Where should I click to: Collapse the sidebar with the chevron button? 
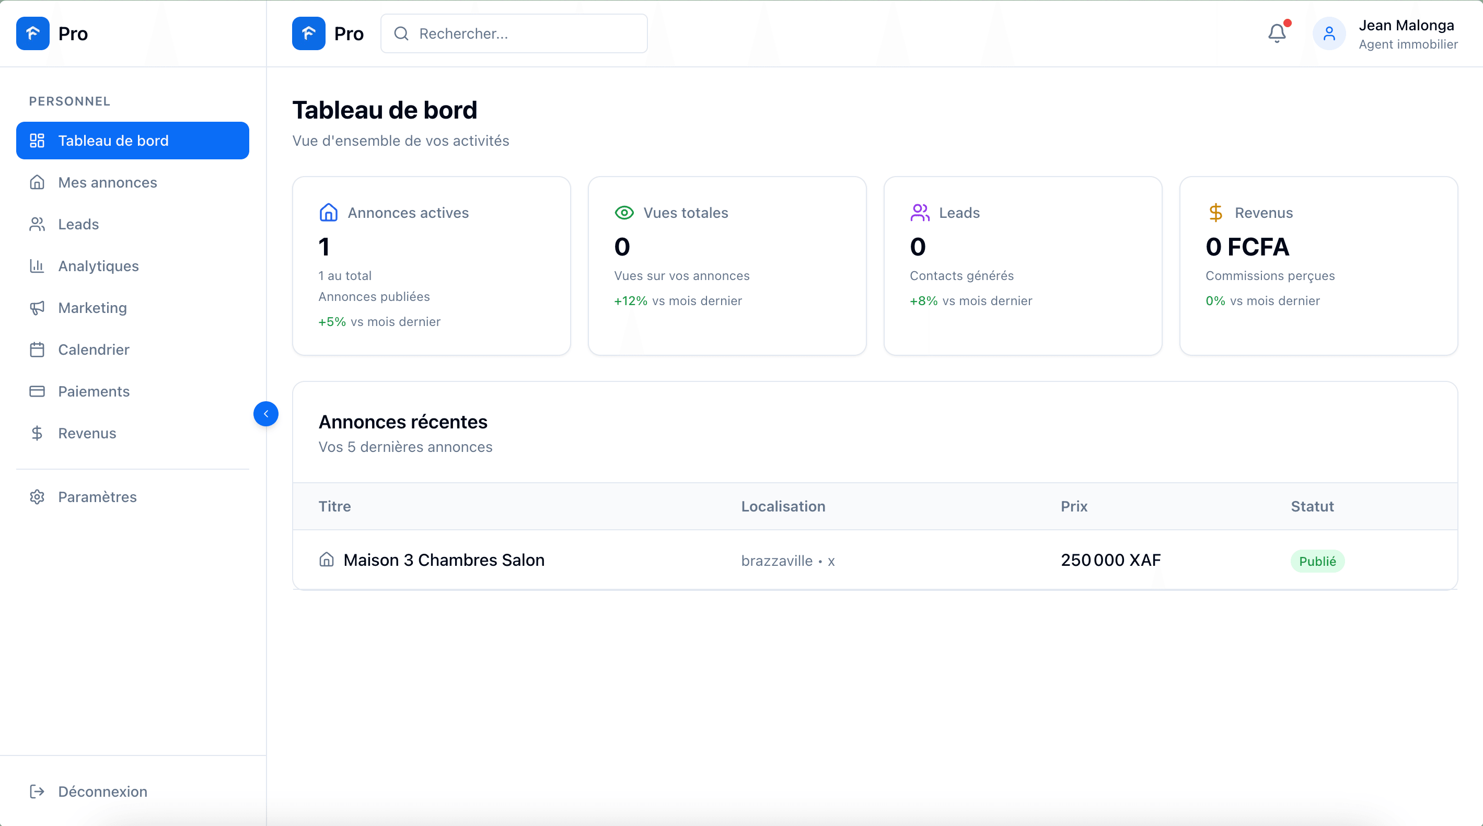click(266, 413)
